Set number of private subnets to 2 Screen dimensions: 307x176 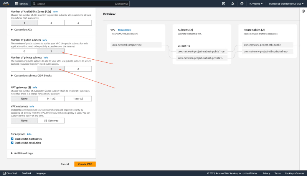pyautogui.click(x=78, y=69)
